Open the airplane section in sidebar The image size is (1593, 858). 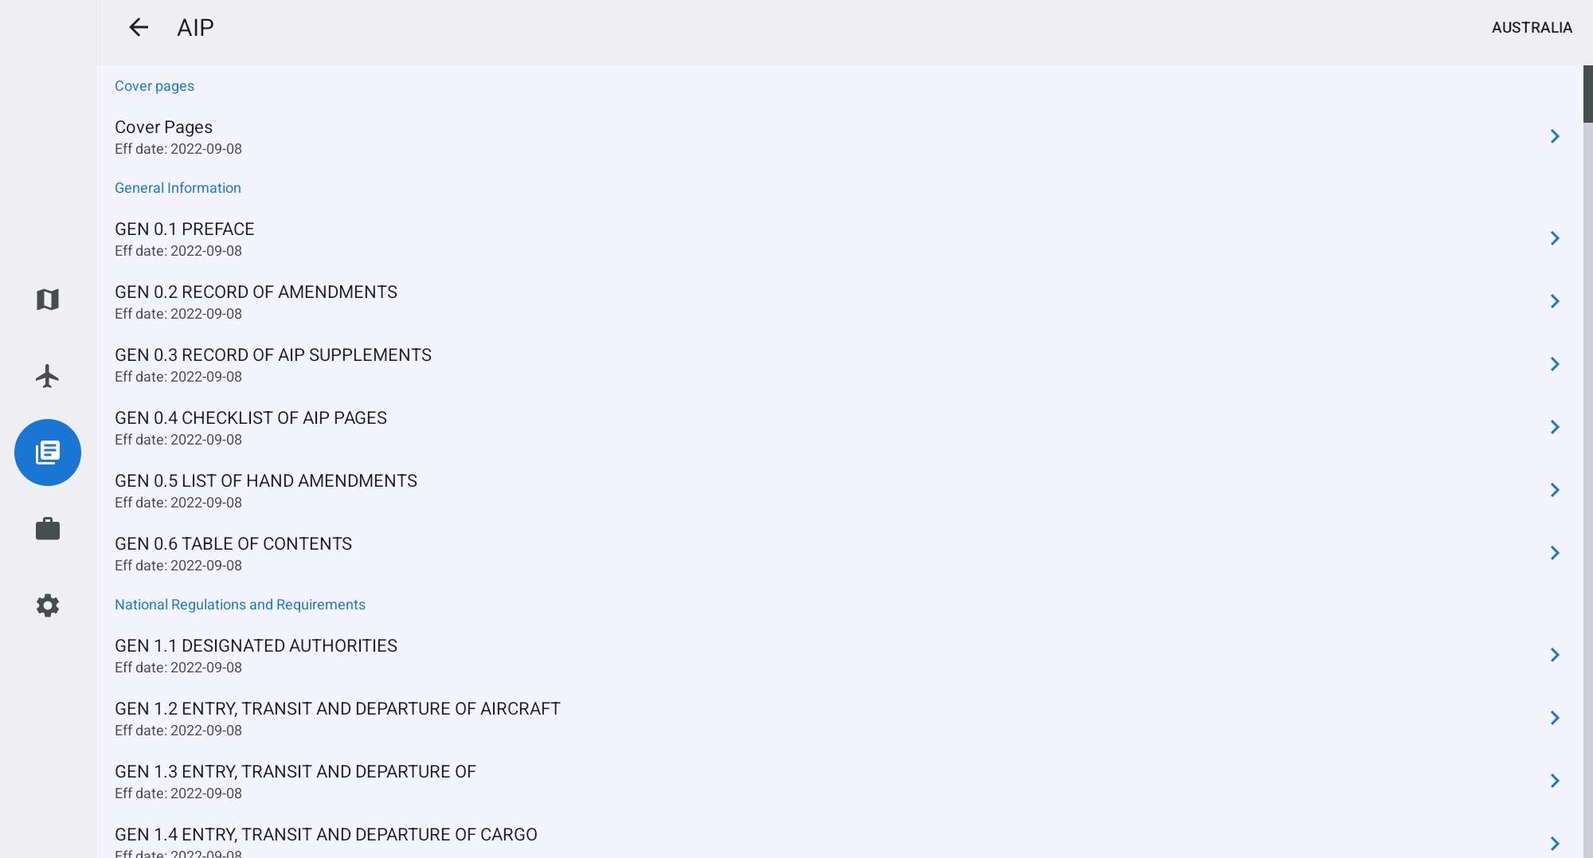click(x=48, y=376)
